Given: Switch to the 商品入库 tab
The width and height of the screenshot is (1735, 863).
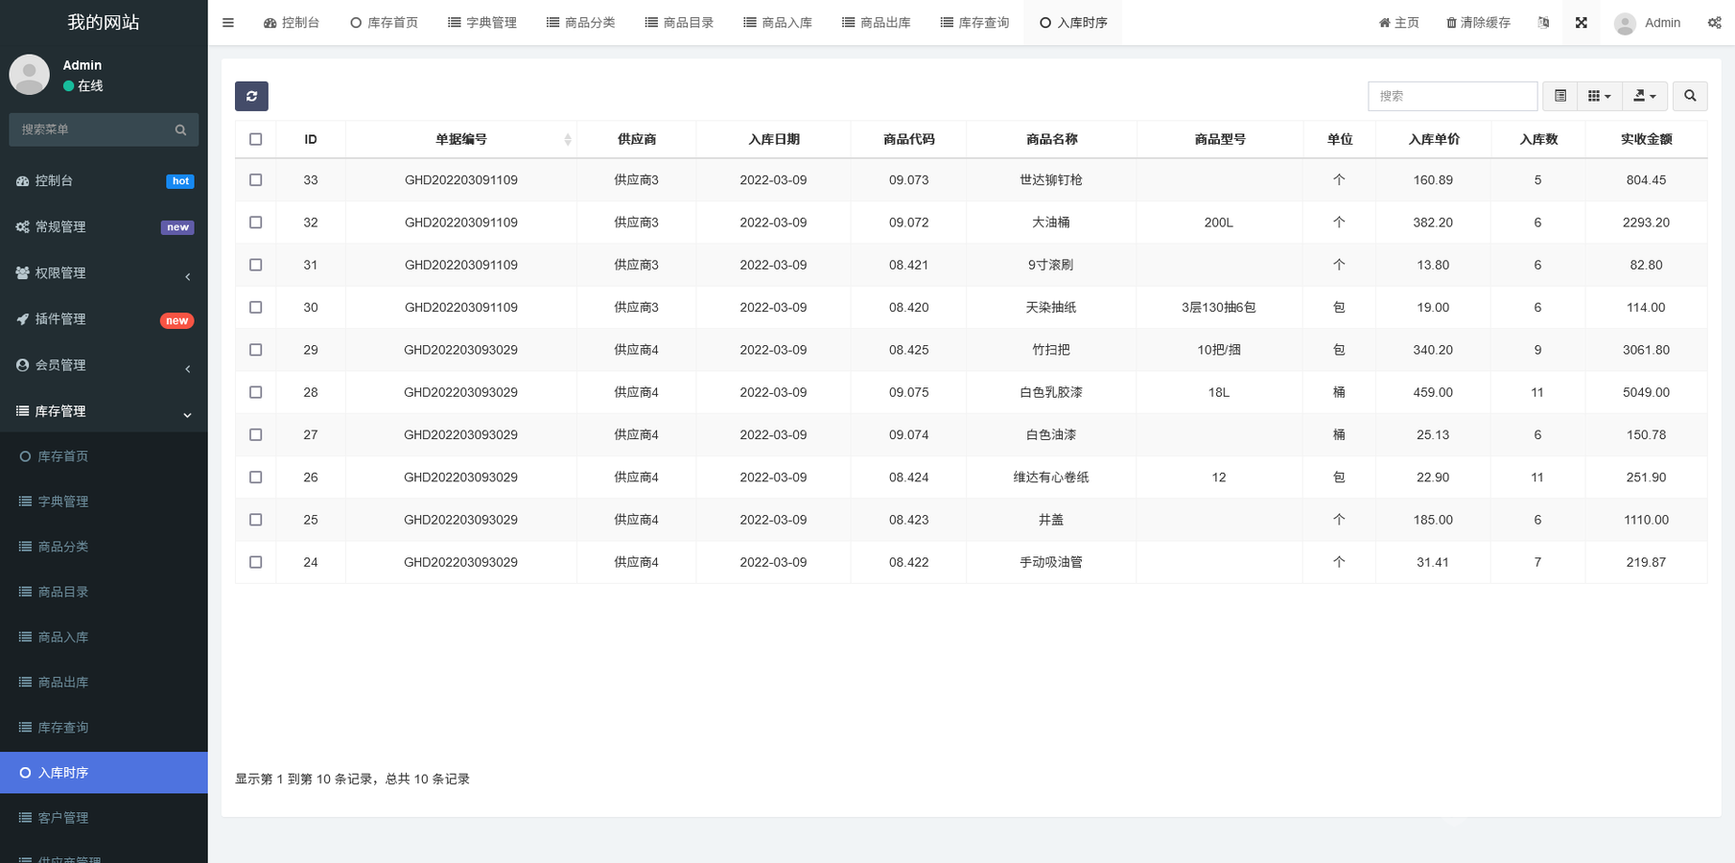Looking at the screenshot, I should 778,22.
